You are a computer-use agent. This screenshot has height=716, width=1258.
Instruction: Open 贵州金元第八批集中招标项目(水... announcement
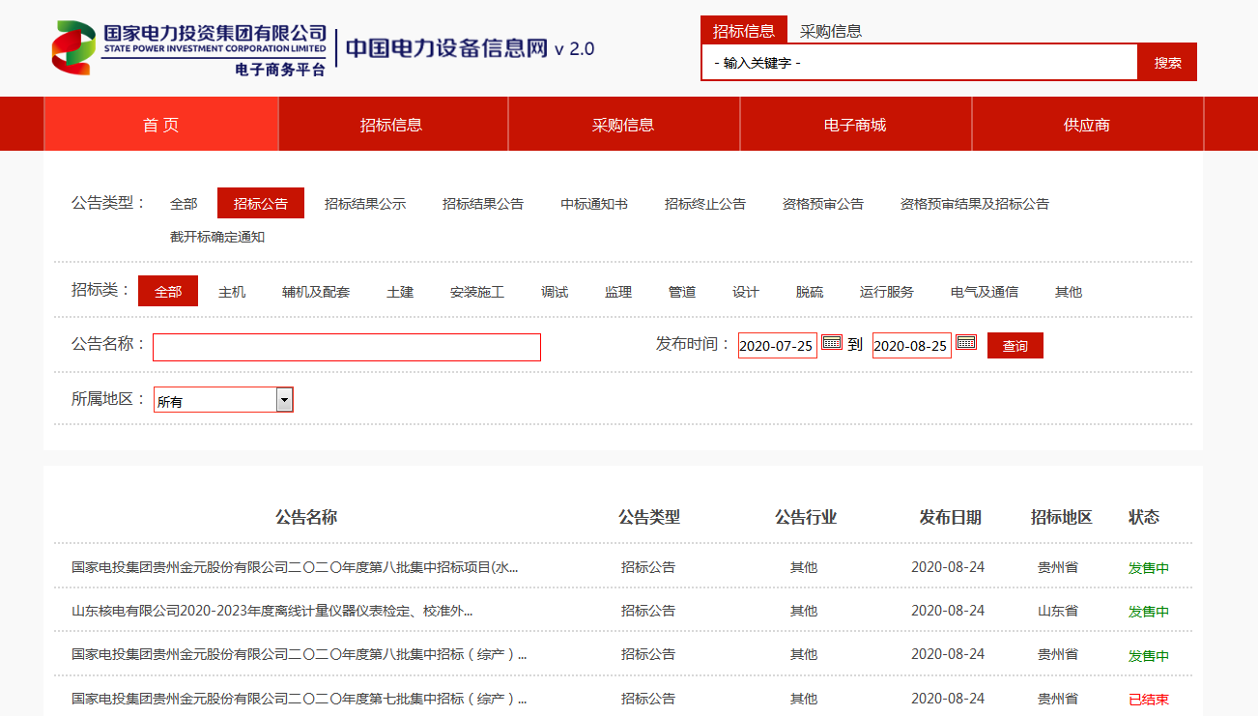pos(295,567)
